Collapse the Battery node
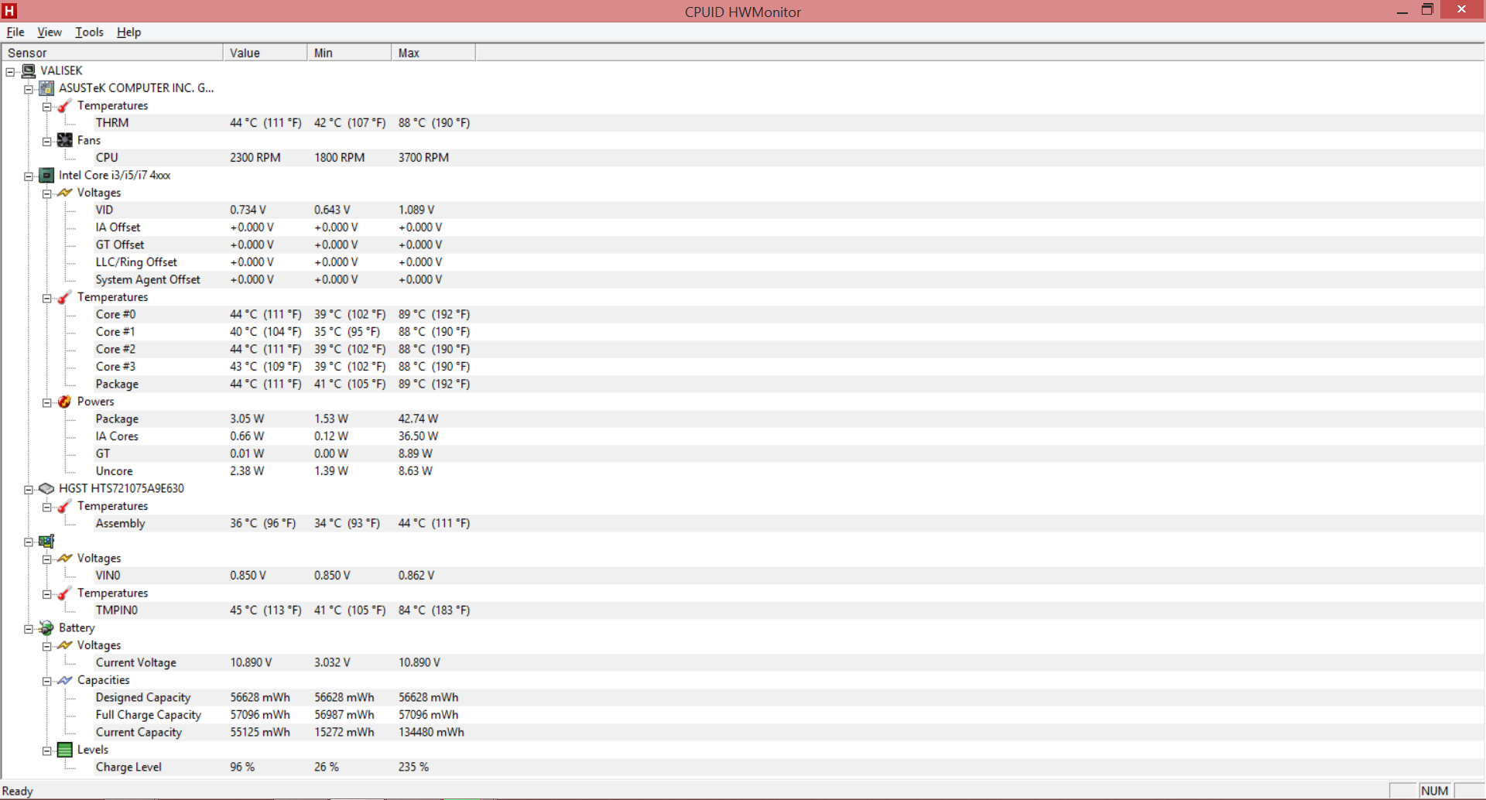The height and width of the screenshot is (800, 1486). click(x=29, y=629)
